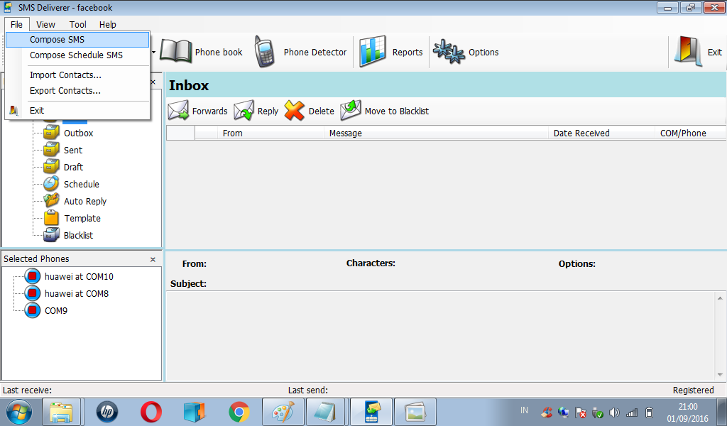The image size is (727, 426).
Task: Open the Options snowflake icon
Action: click(x=449, y=51)
